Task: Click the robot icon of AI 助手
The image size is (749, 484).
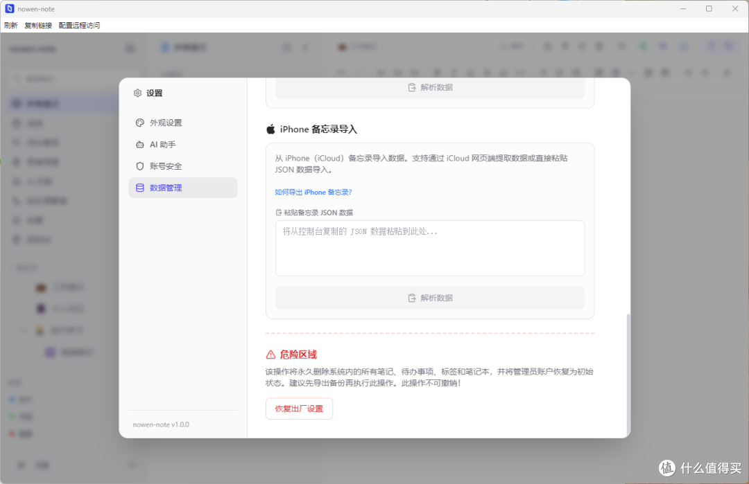Action: click(140, 145)
